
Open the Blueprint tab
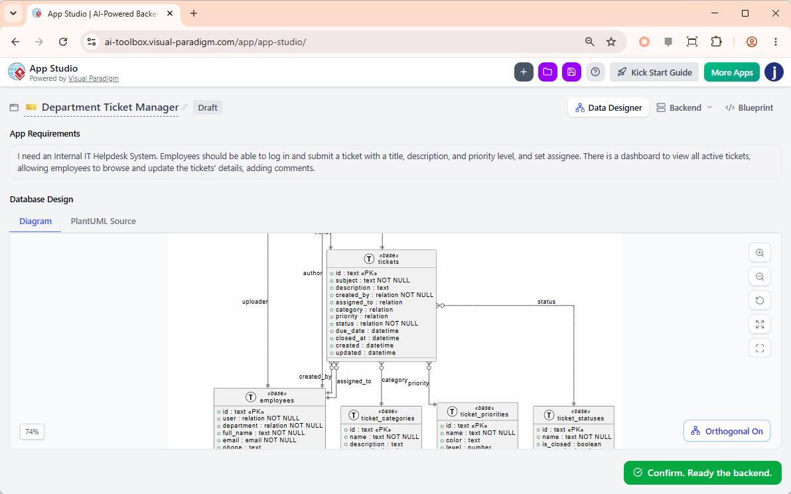coord(749,107)
